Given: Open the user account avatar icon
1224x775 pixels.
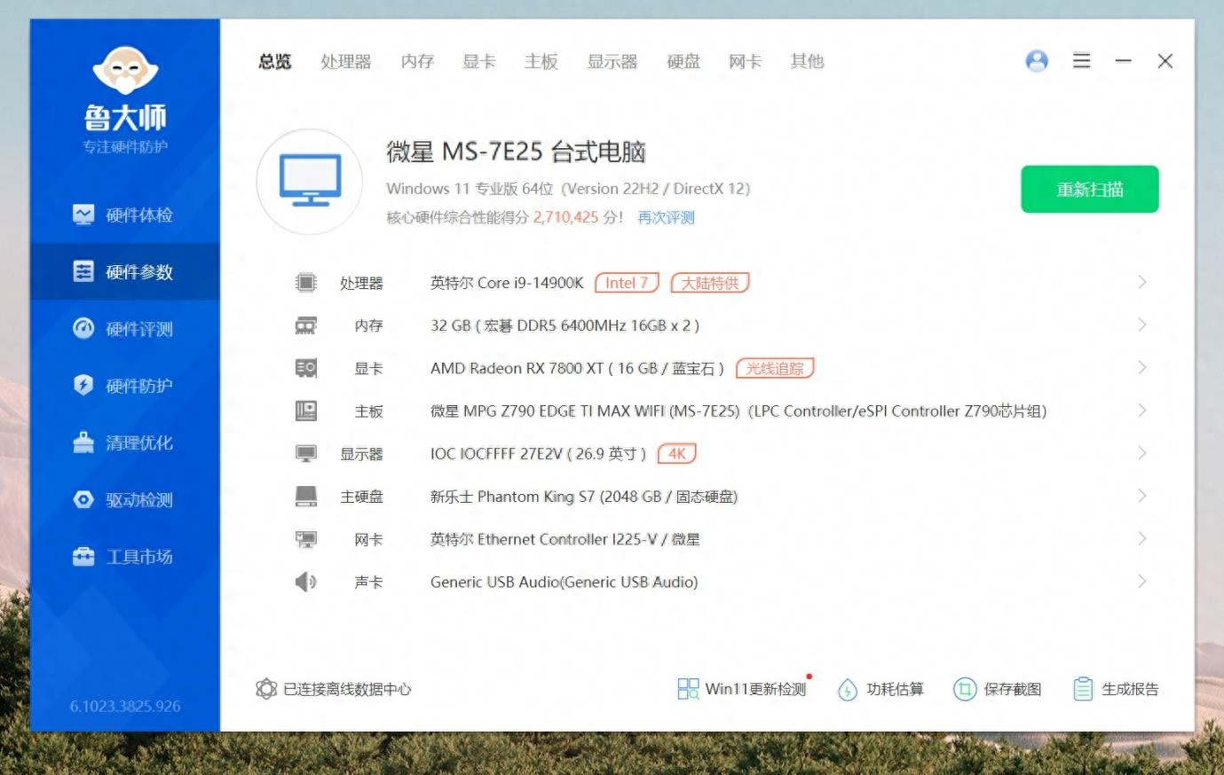Looking at the screenshot, I should (1037, 60).
